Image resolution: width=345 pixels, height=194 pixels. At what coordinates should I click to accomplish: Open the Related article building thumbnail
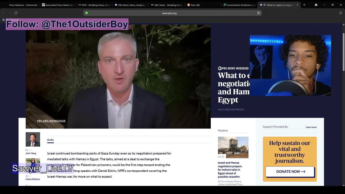(233, 147)
